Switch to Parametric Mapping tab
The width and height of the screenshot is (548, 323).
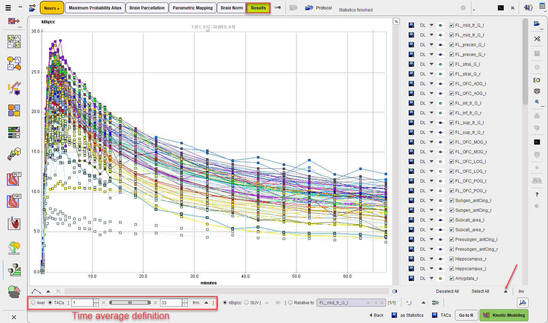click(193, 8)
